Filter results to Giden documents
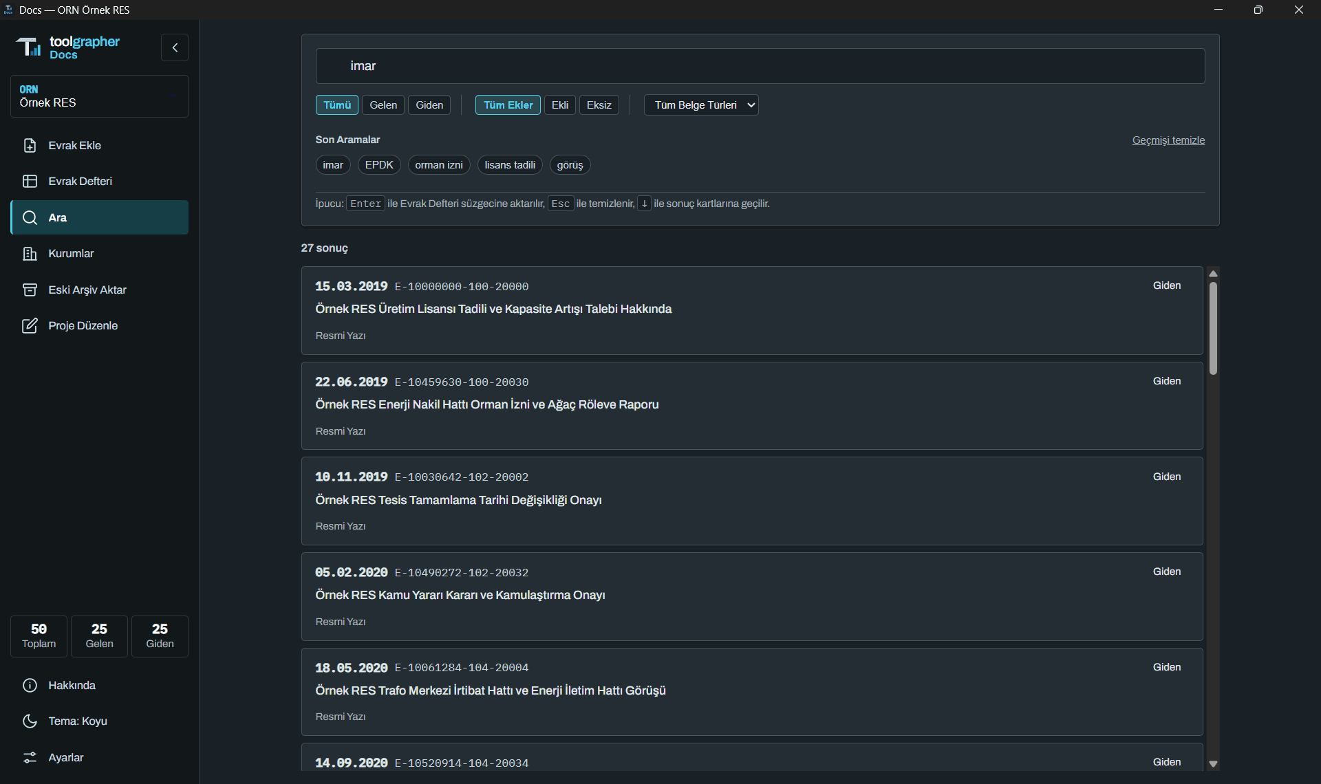This screenshot has height=784, width=1321. click(x=429, y=105)
